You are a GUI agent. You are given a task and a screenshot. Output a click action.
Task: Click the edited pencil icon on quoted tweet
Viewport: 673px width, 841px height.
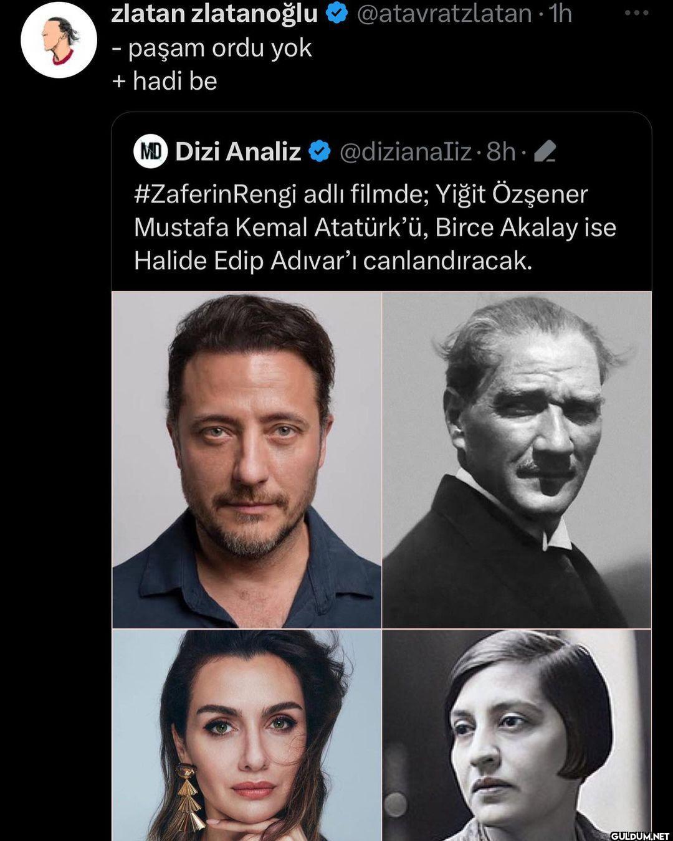click(545, 151)
